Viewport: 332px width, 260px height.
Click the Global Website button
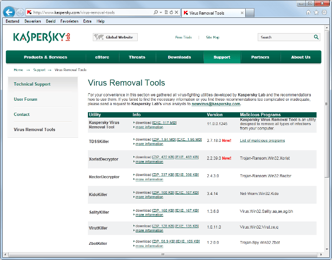[x=115, y=37]
